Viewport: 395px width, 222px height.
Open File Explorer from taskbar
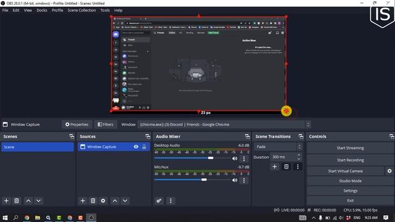pos(38,218)
